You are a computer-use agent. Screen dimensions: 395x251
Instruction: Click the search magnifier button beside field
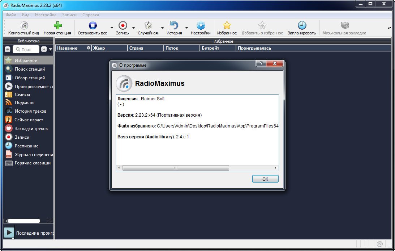44,49
